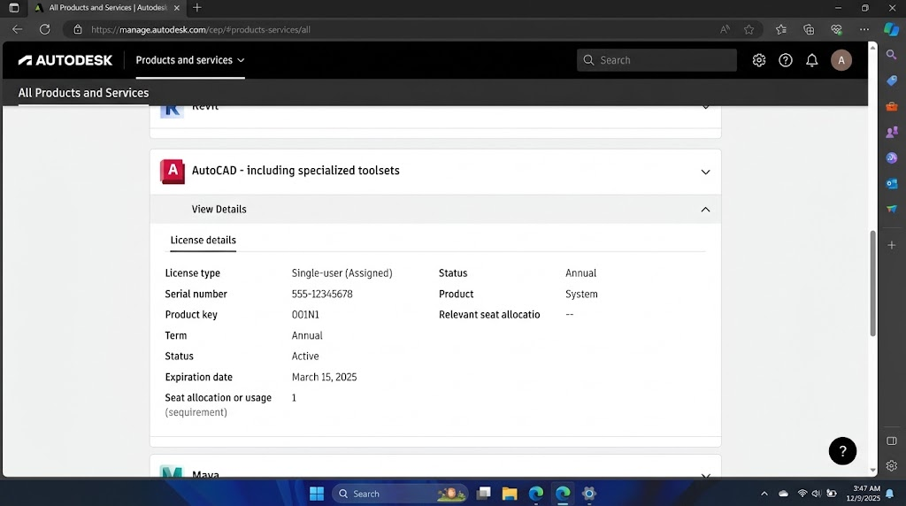This screenshot has height=506, width=906.
Task: Open read aloud icon in address bar
Action: [725, 29]
